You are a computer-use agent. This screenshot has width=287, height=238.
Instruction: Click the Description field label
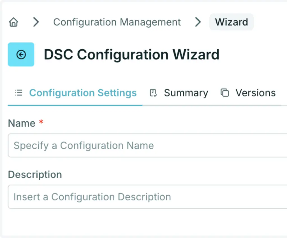tap(35, 174)
